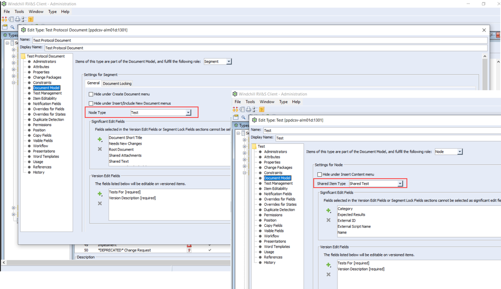Click the yellow help icon in the upper-left window's toolbar

[31, 20]
